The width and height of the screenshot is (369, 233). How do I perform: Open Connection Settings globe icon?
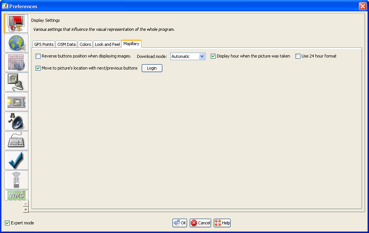[x=16, y=43]
